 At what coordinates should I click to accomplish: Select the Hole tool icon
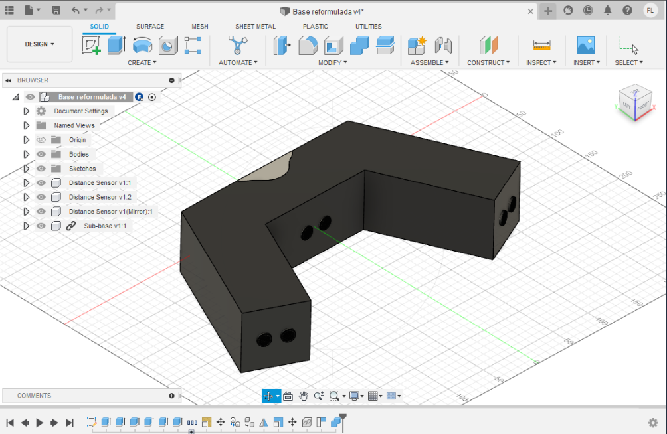point(168,46)
